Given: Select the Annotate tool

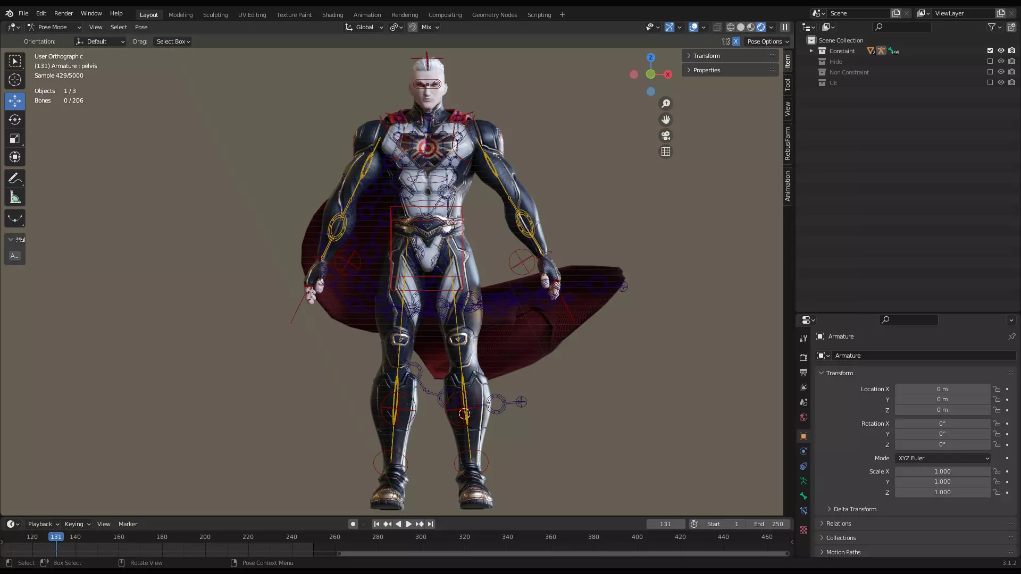Looking at the screenshot, I should tap(15, 179).
